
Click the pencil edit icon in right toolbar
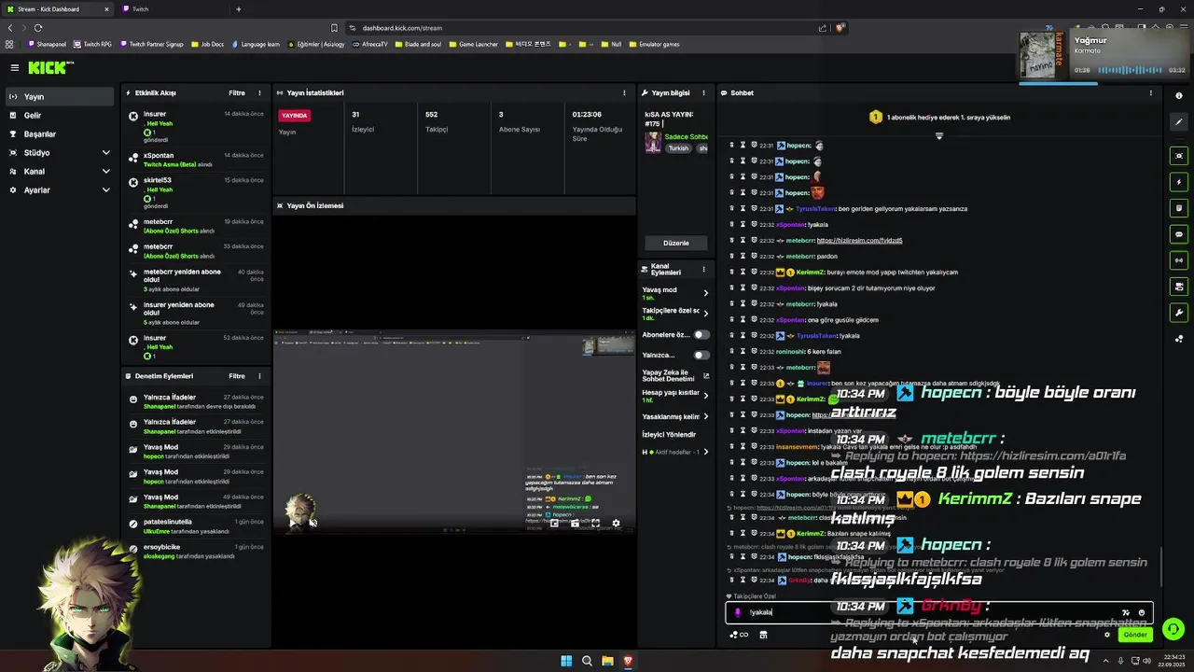pyautogui.click(x=1179, y=122)
